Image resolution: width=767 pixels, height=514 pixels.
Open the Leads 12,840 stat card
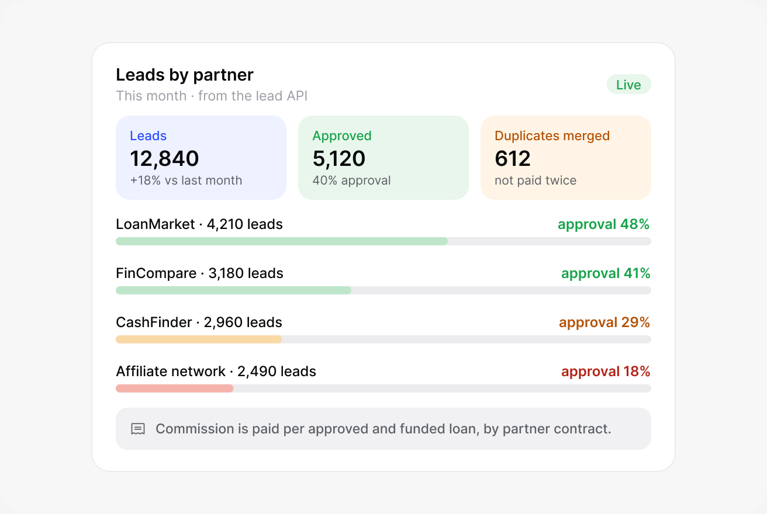[201, 158]
